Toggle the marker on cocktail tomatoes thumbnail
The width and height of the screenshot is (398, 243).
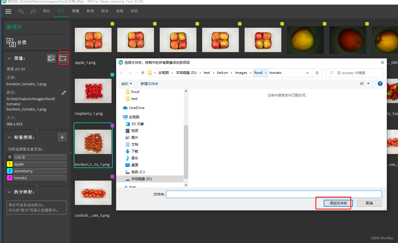pyautogui.click(x=112, y=177)
